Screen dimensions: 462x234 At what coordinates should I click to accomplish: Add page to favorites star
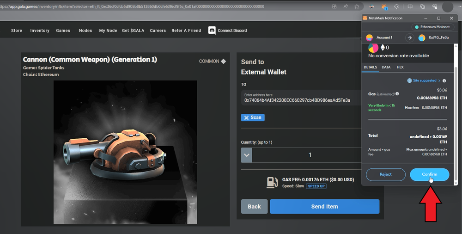357,6
